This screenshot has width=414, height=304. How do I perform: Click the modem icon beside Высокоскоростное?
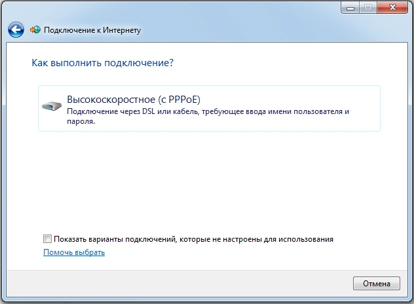tap(52, 105)
